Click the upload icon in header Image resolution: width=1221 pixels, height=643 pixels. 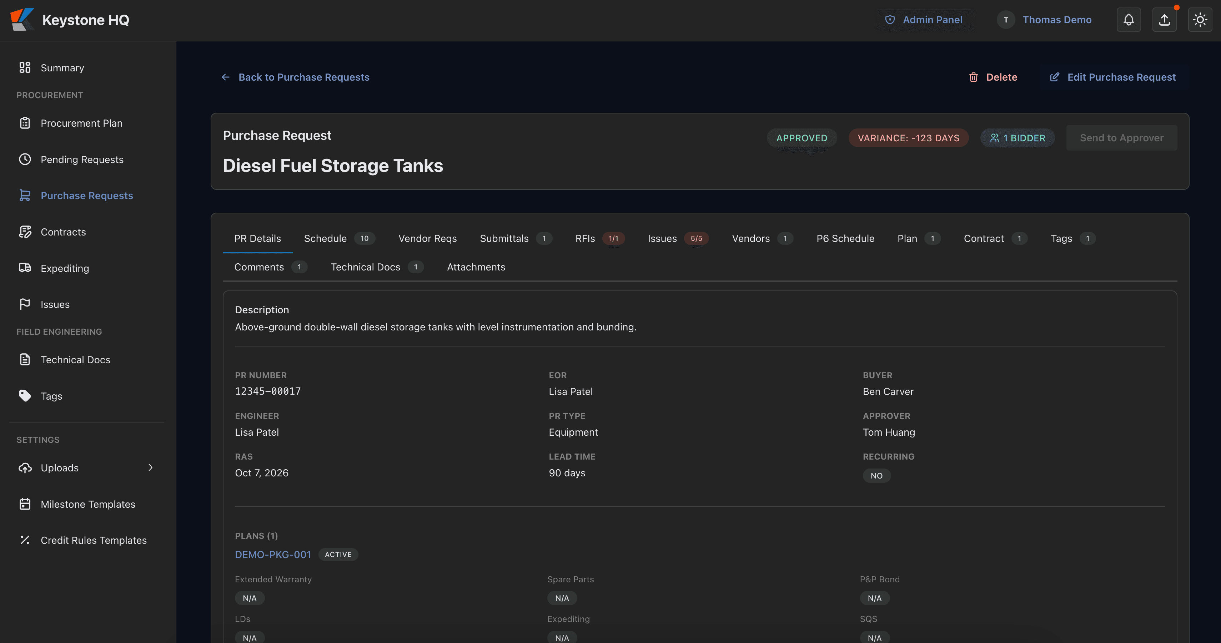click(x=1164, y=19)
